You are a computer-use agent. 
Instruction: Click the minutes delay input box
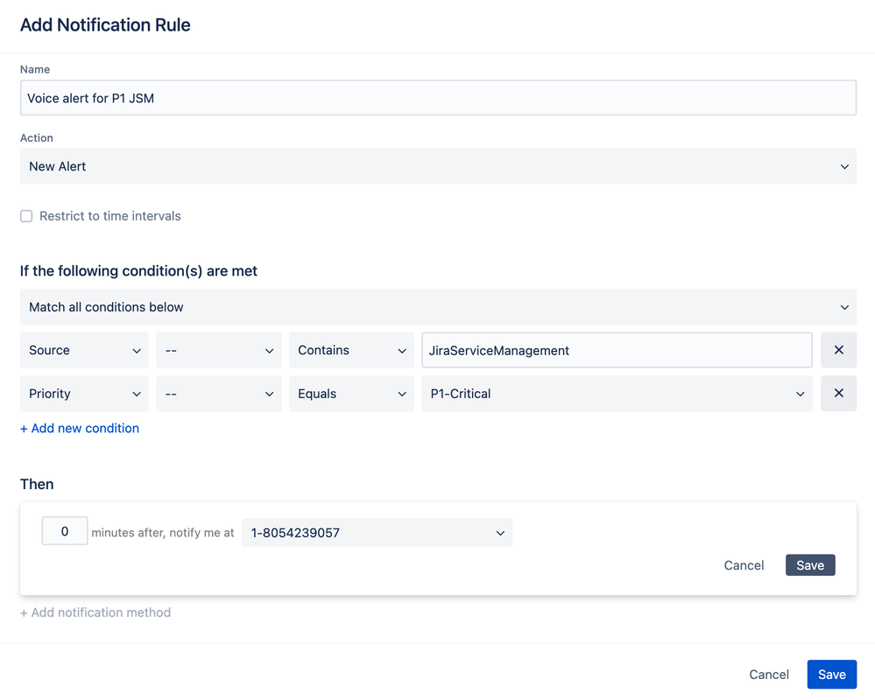click(65, 531)
